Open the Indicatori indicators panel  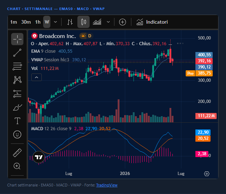click(x=152, y=22)
